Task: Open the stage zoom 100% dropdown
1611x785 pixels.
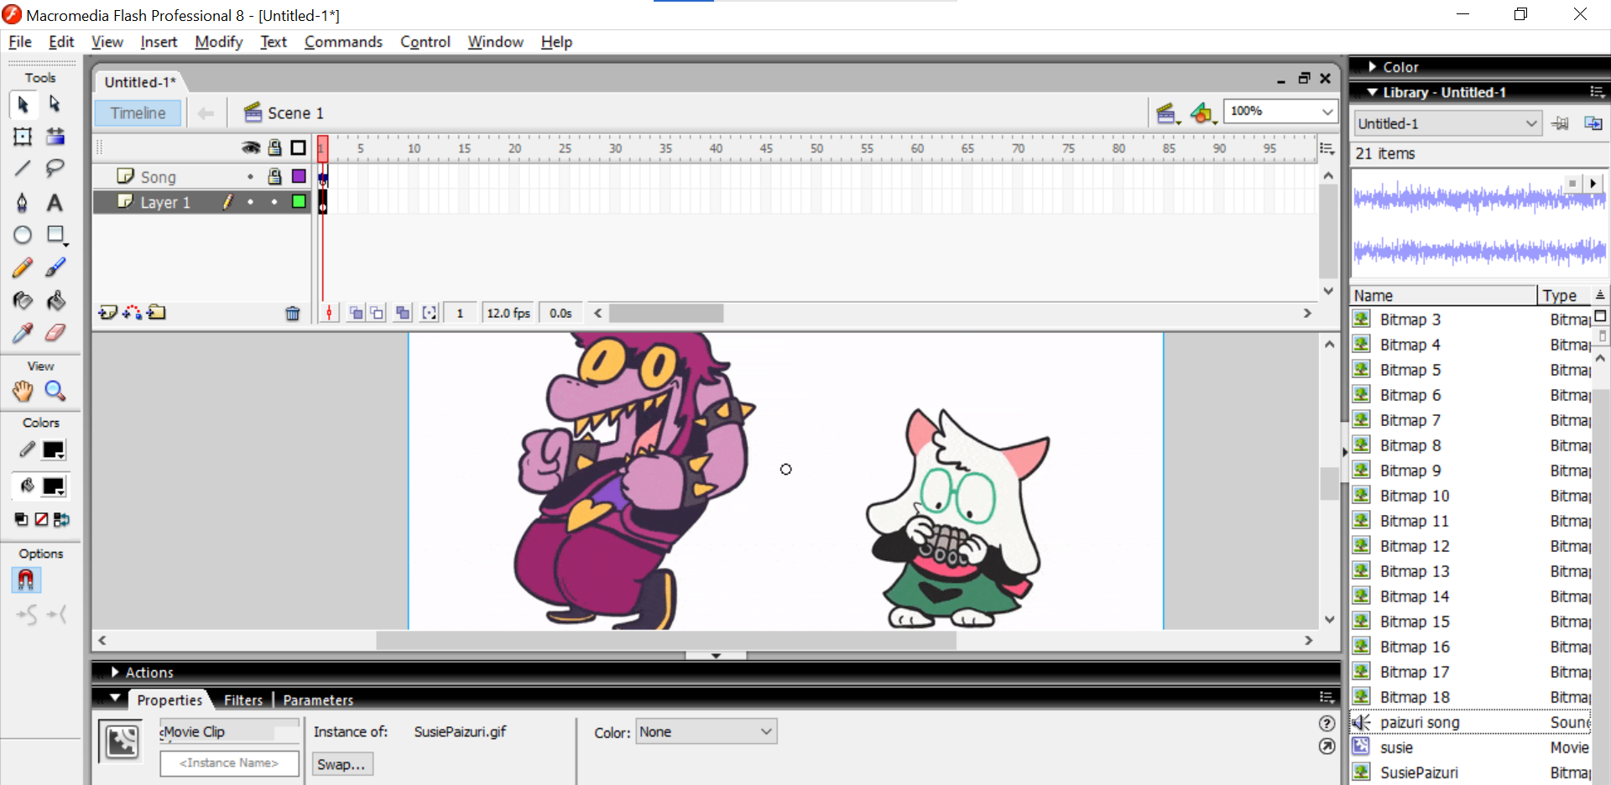Action: tap(1327, 112)
